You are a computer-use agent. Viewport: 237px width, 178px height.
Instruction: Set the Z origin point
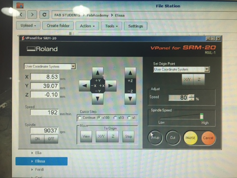[x=199, y=79]
